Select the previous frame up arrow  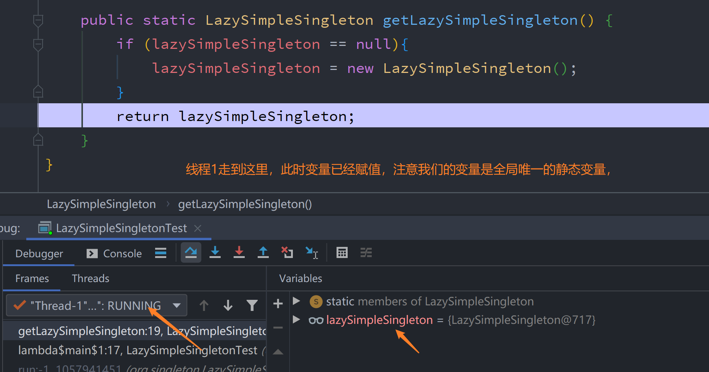pyautogui.click(x=204, y=305)
